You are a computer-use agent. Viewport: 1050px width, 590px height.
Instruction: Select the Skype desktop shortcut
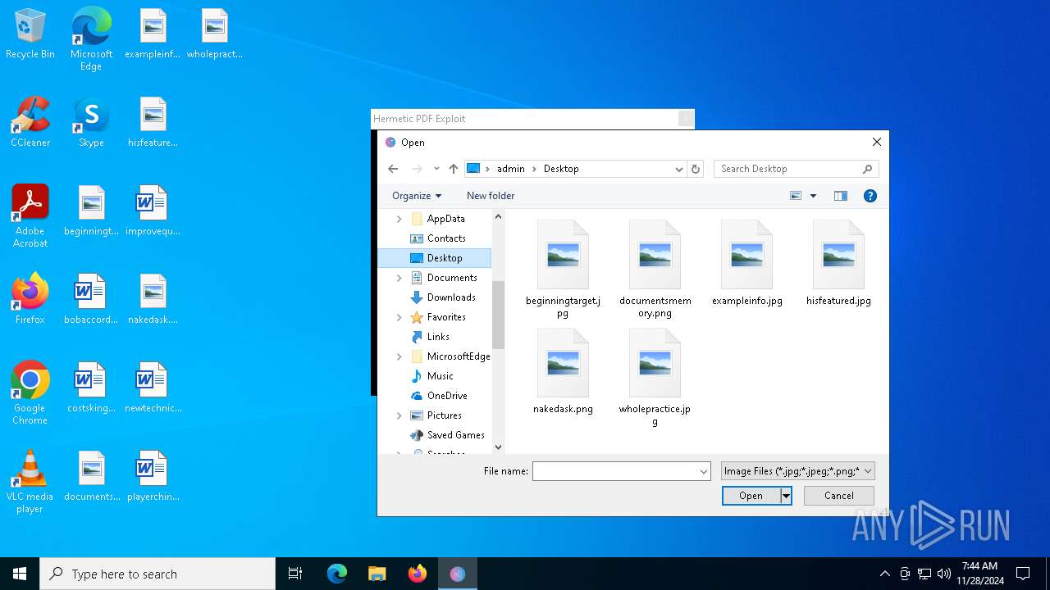click(x=91, y=123)
